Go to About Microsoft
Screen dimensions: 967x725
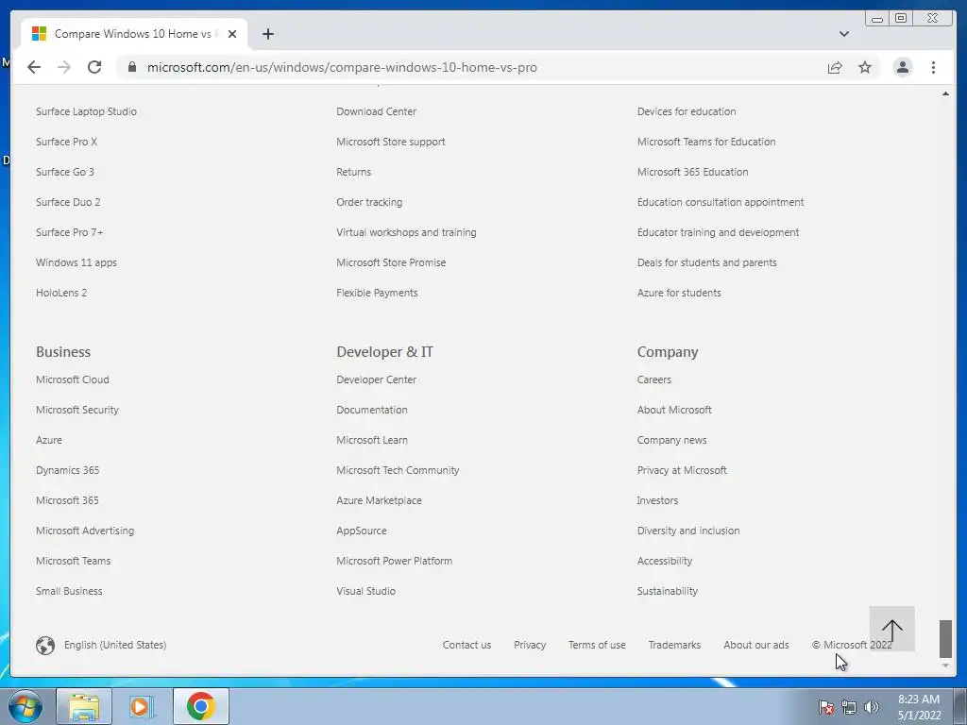coord(674,410)
